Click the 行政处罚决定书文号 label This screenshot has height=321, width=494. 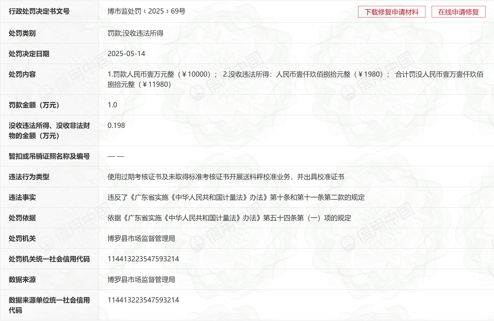tap(39, 11)
